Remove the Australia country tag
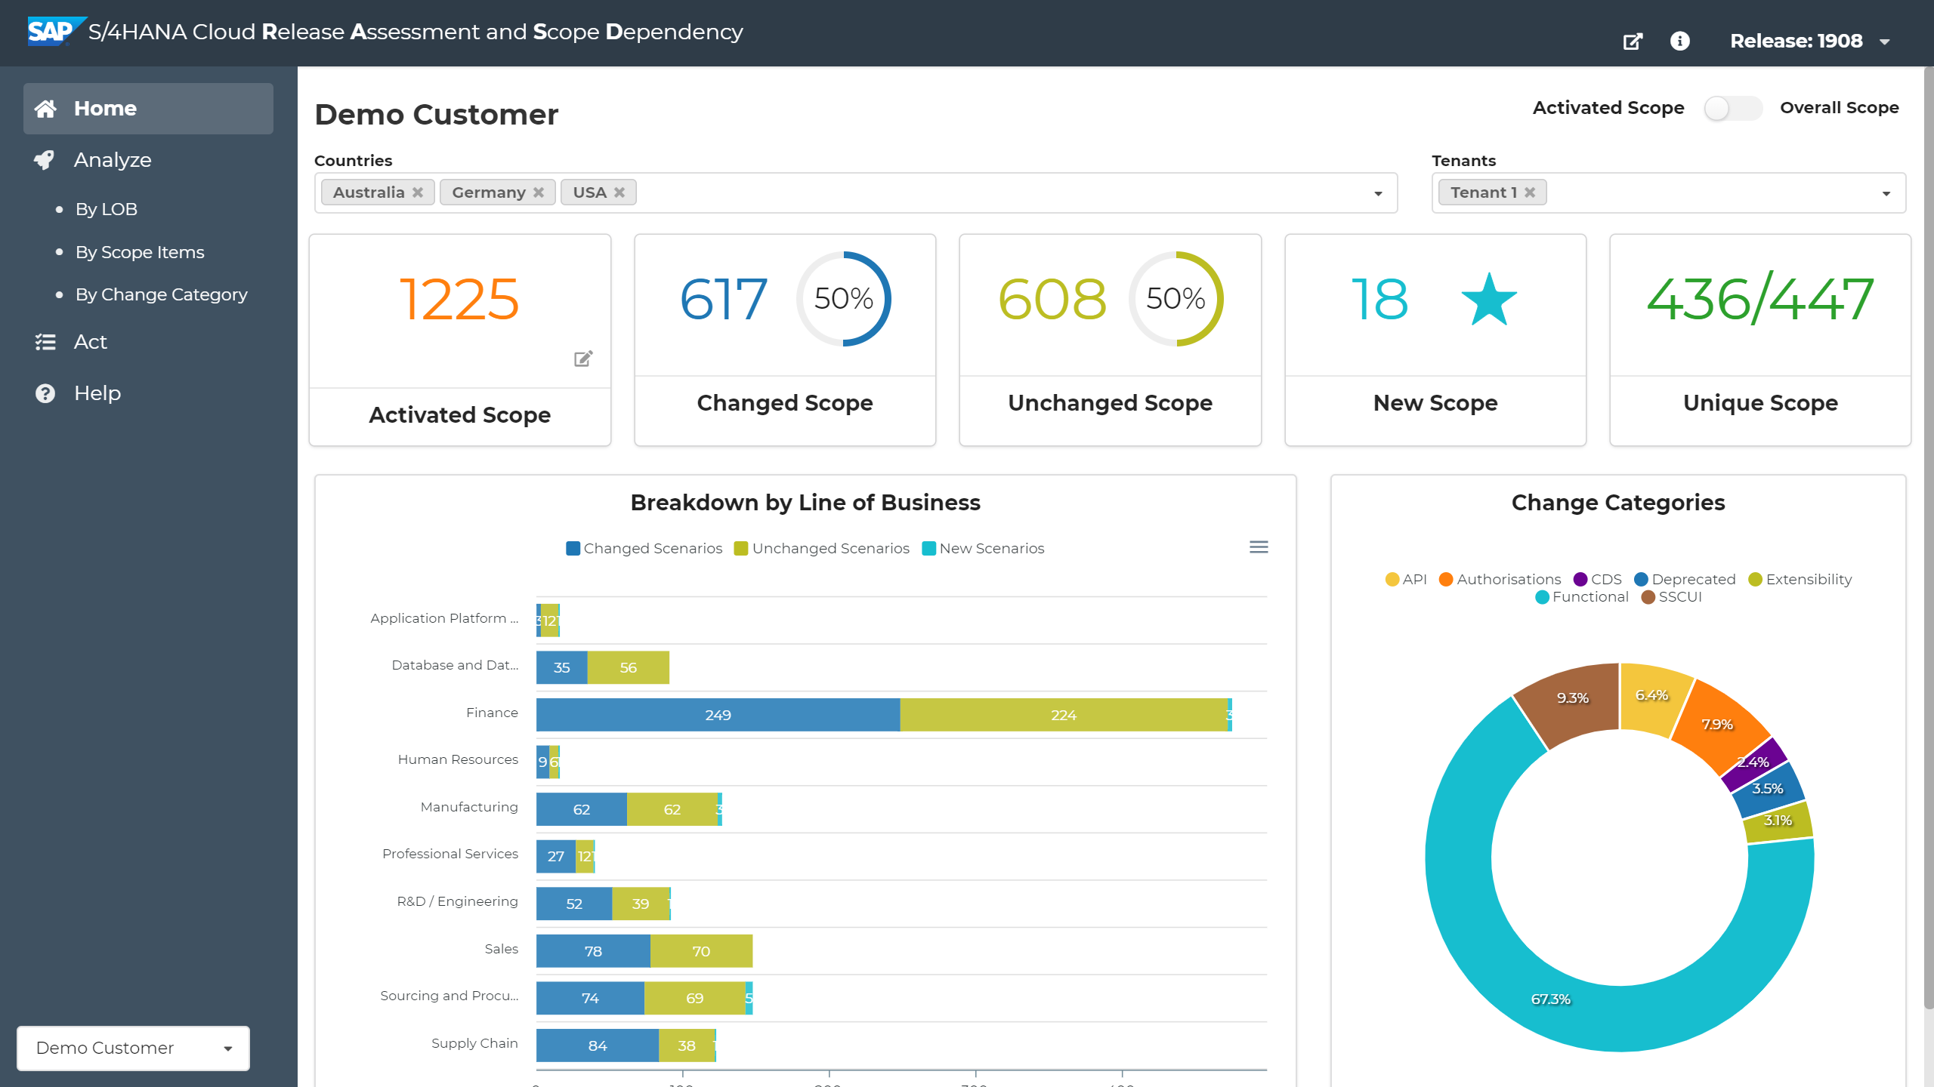The width and height of the screenshot is (1934, 1087). tap(418, 192)
